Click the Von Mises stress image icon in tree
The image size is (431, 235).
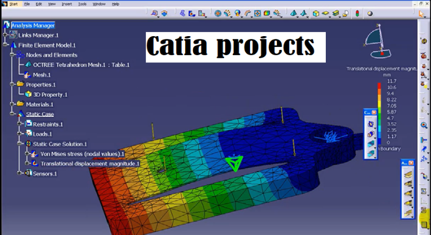pyautogui.click(x=34, y=154)
